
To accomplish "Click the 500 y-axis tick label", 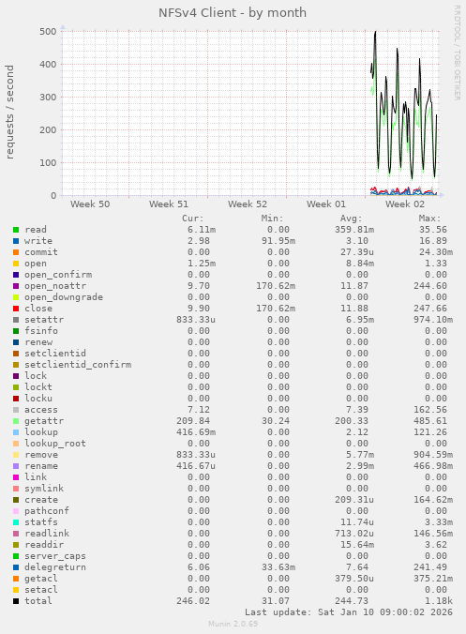I will (48, 32).
